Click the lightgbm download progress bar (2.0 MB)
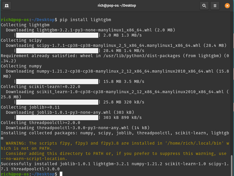Viewport: 234px width, 176px height. (57, 35)
